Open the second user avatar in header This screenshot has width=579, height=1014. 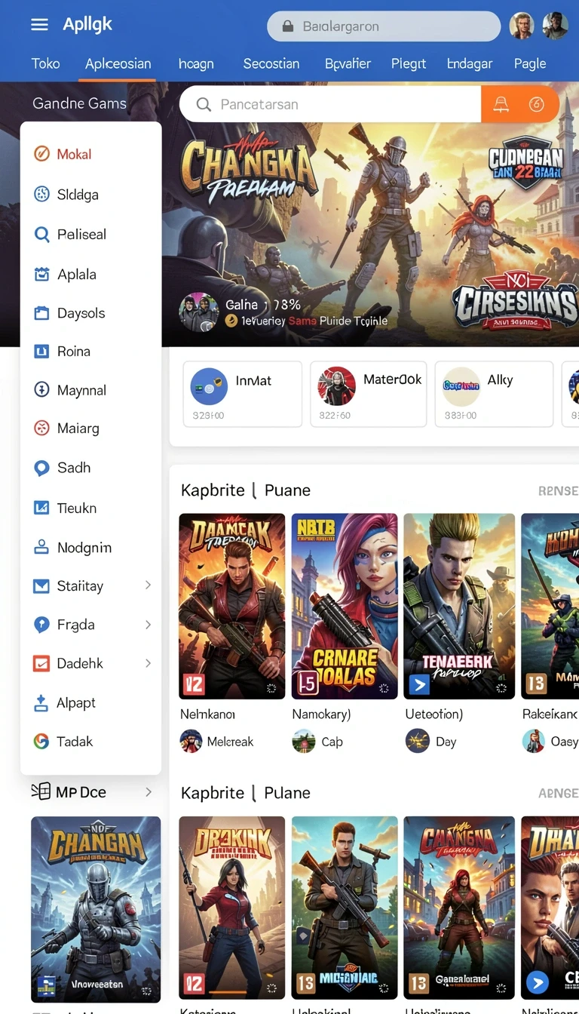point(555,26)
